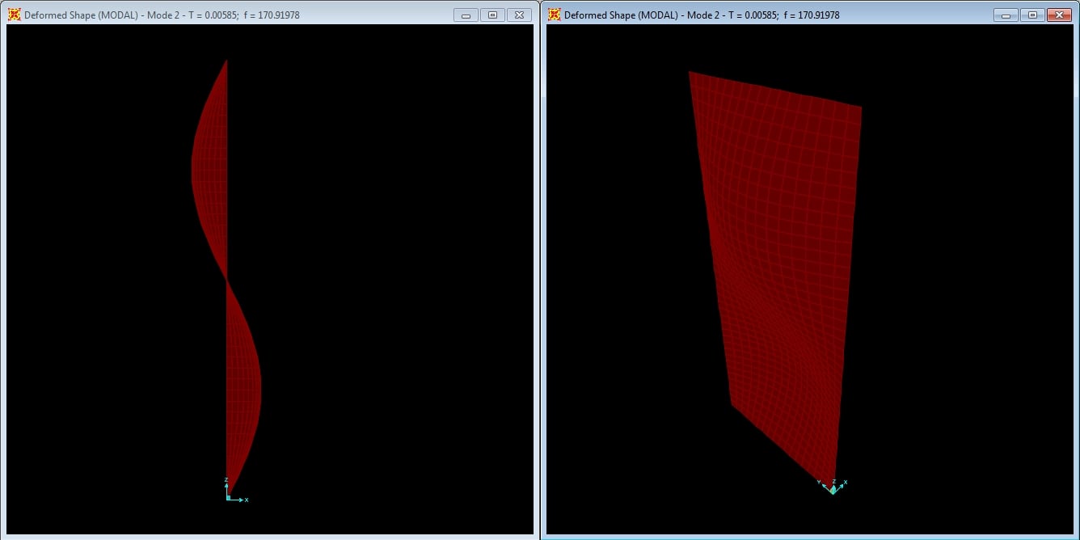1080x540 pixels.
Task: Click the top-left corner of 3D plate
Action: click(690, 73)
